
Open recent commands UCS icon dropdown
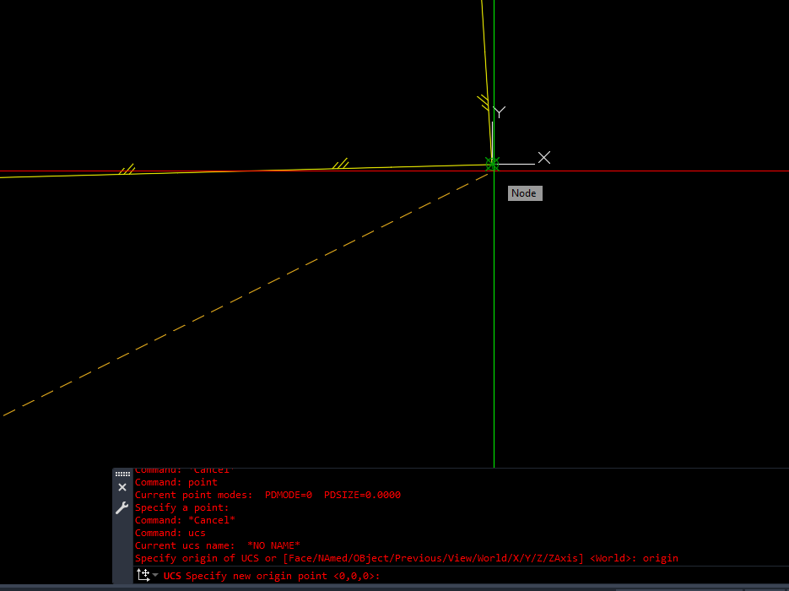coord(147,575)
